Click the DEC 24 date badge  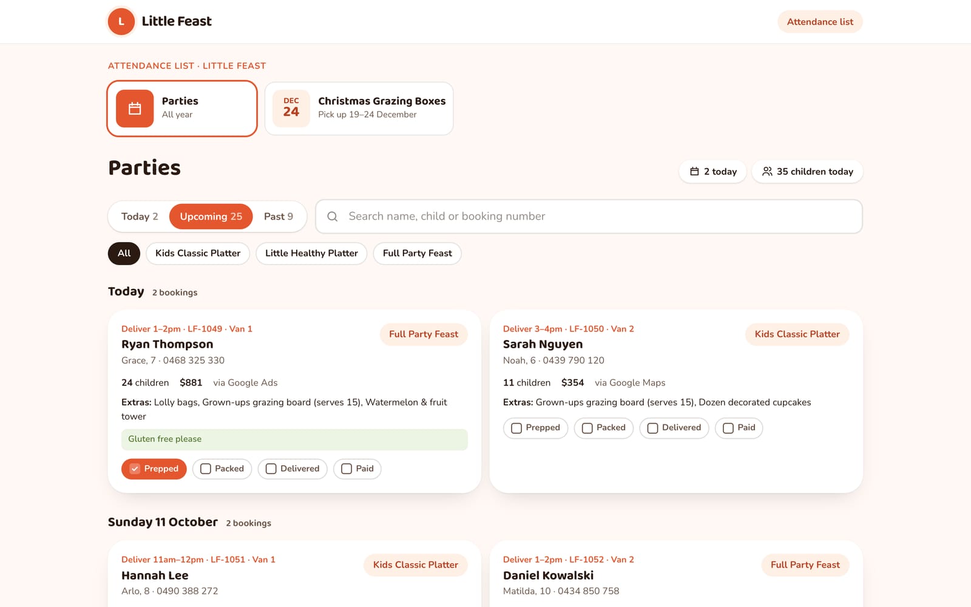(291, 109)
